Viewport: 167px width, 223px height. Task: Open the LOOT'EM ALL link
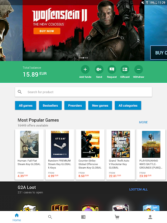tap(138, 189)
